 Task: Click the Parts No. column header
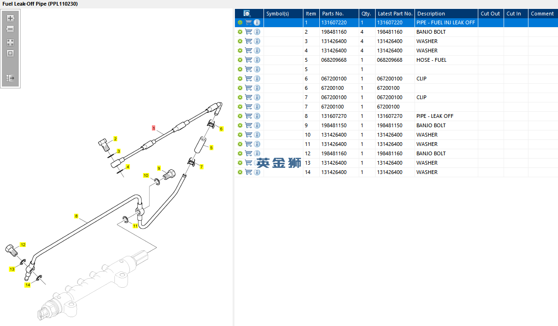[339, 14]
